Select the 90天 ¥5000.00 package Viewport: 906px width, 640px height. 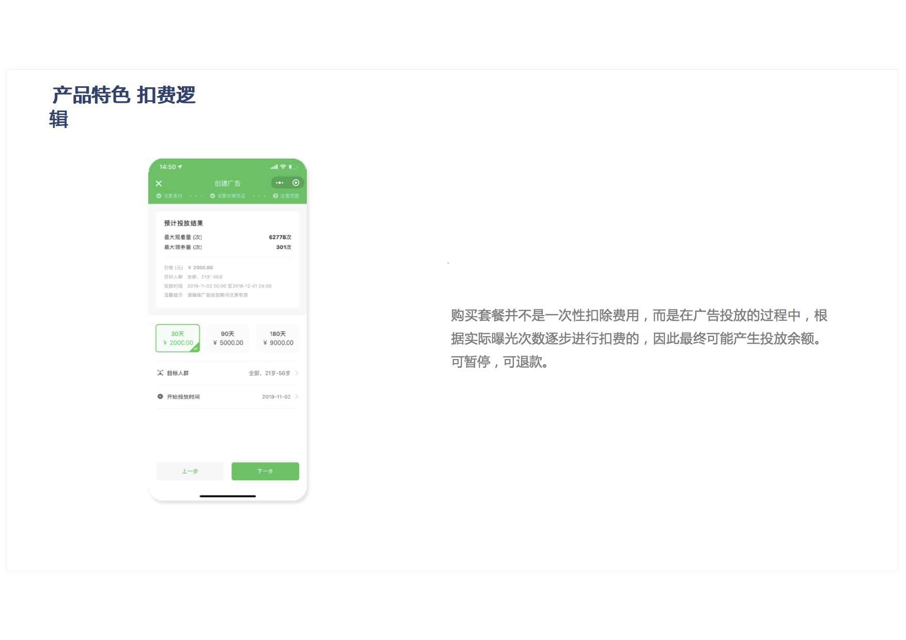pyautogui.click(x=228, y=338)
